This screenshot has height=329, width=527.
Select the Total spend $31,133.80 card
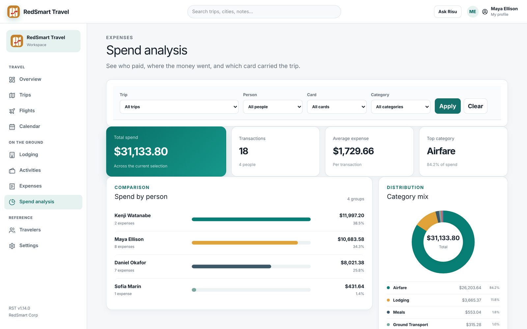coord(166,151)
